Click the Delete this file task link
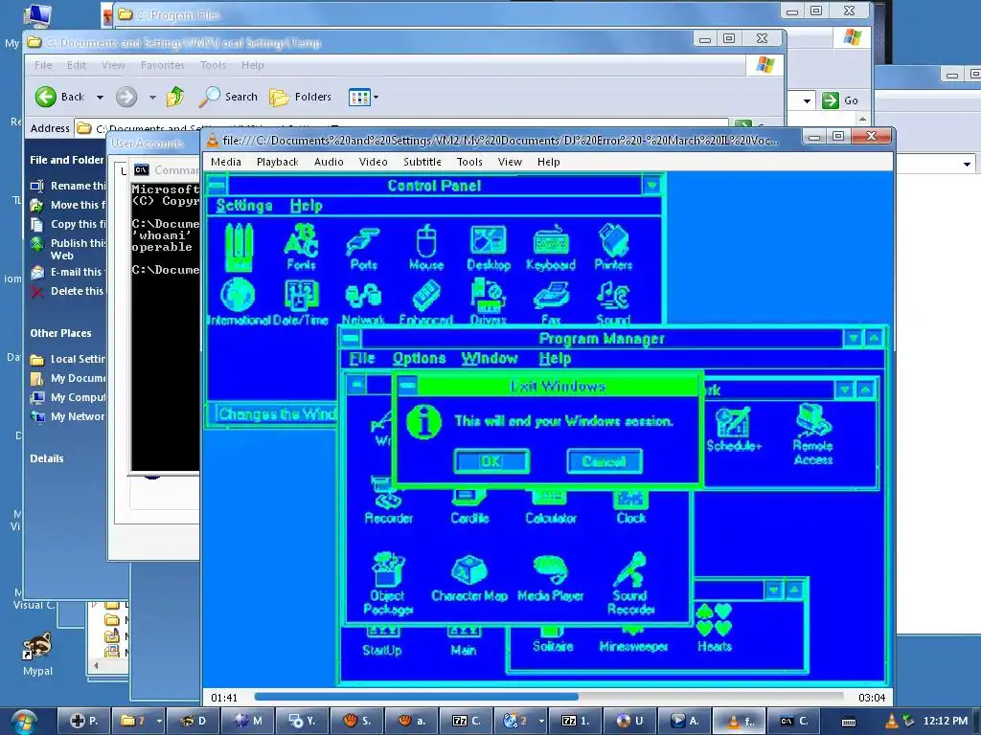Image resolution: width=981 pixels, height=735 pixels. point(68,291)
